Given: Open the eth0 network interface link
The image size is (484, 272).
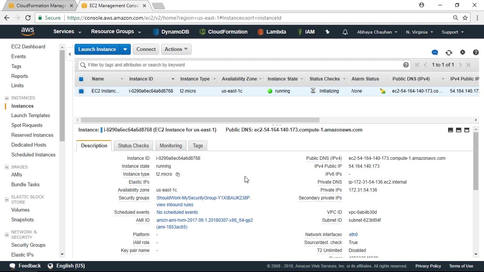Looking at the screenshot, I should (353, 235).
